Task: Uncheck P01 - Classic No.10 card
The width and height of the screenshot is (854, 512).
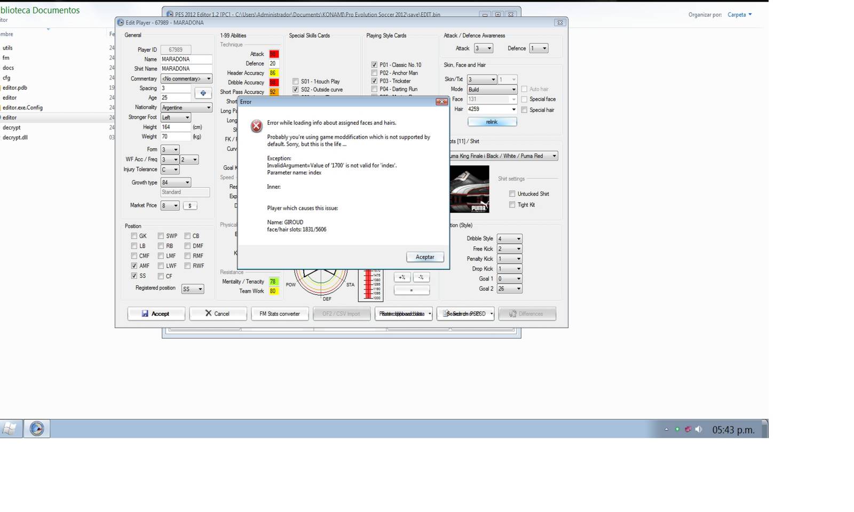Action: pyautogui.click(x=374, y=65)
